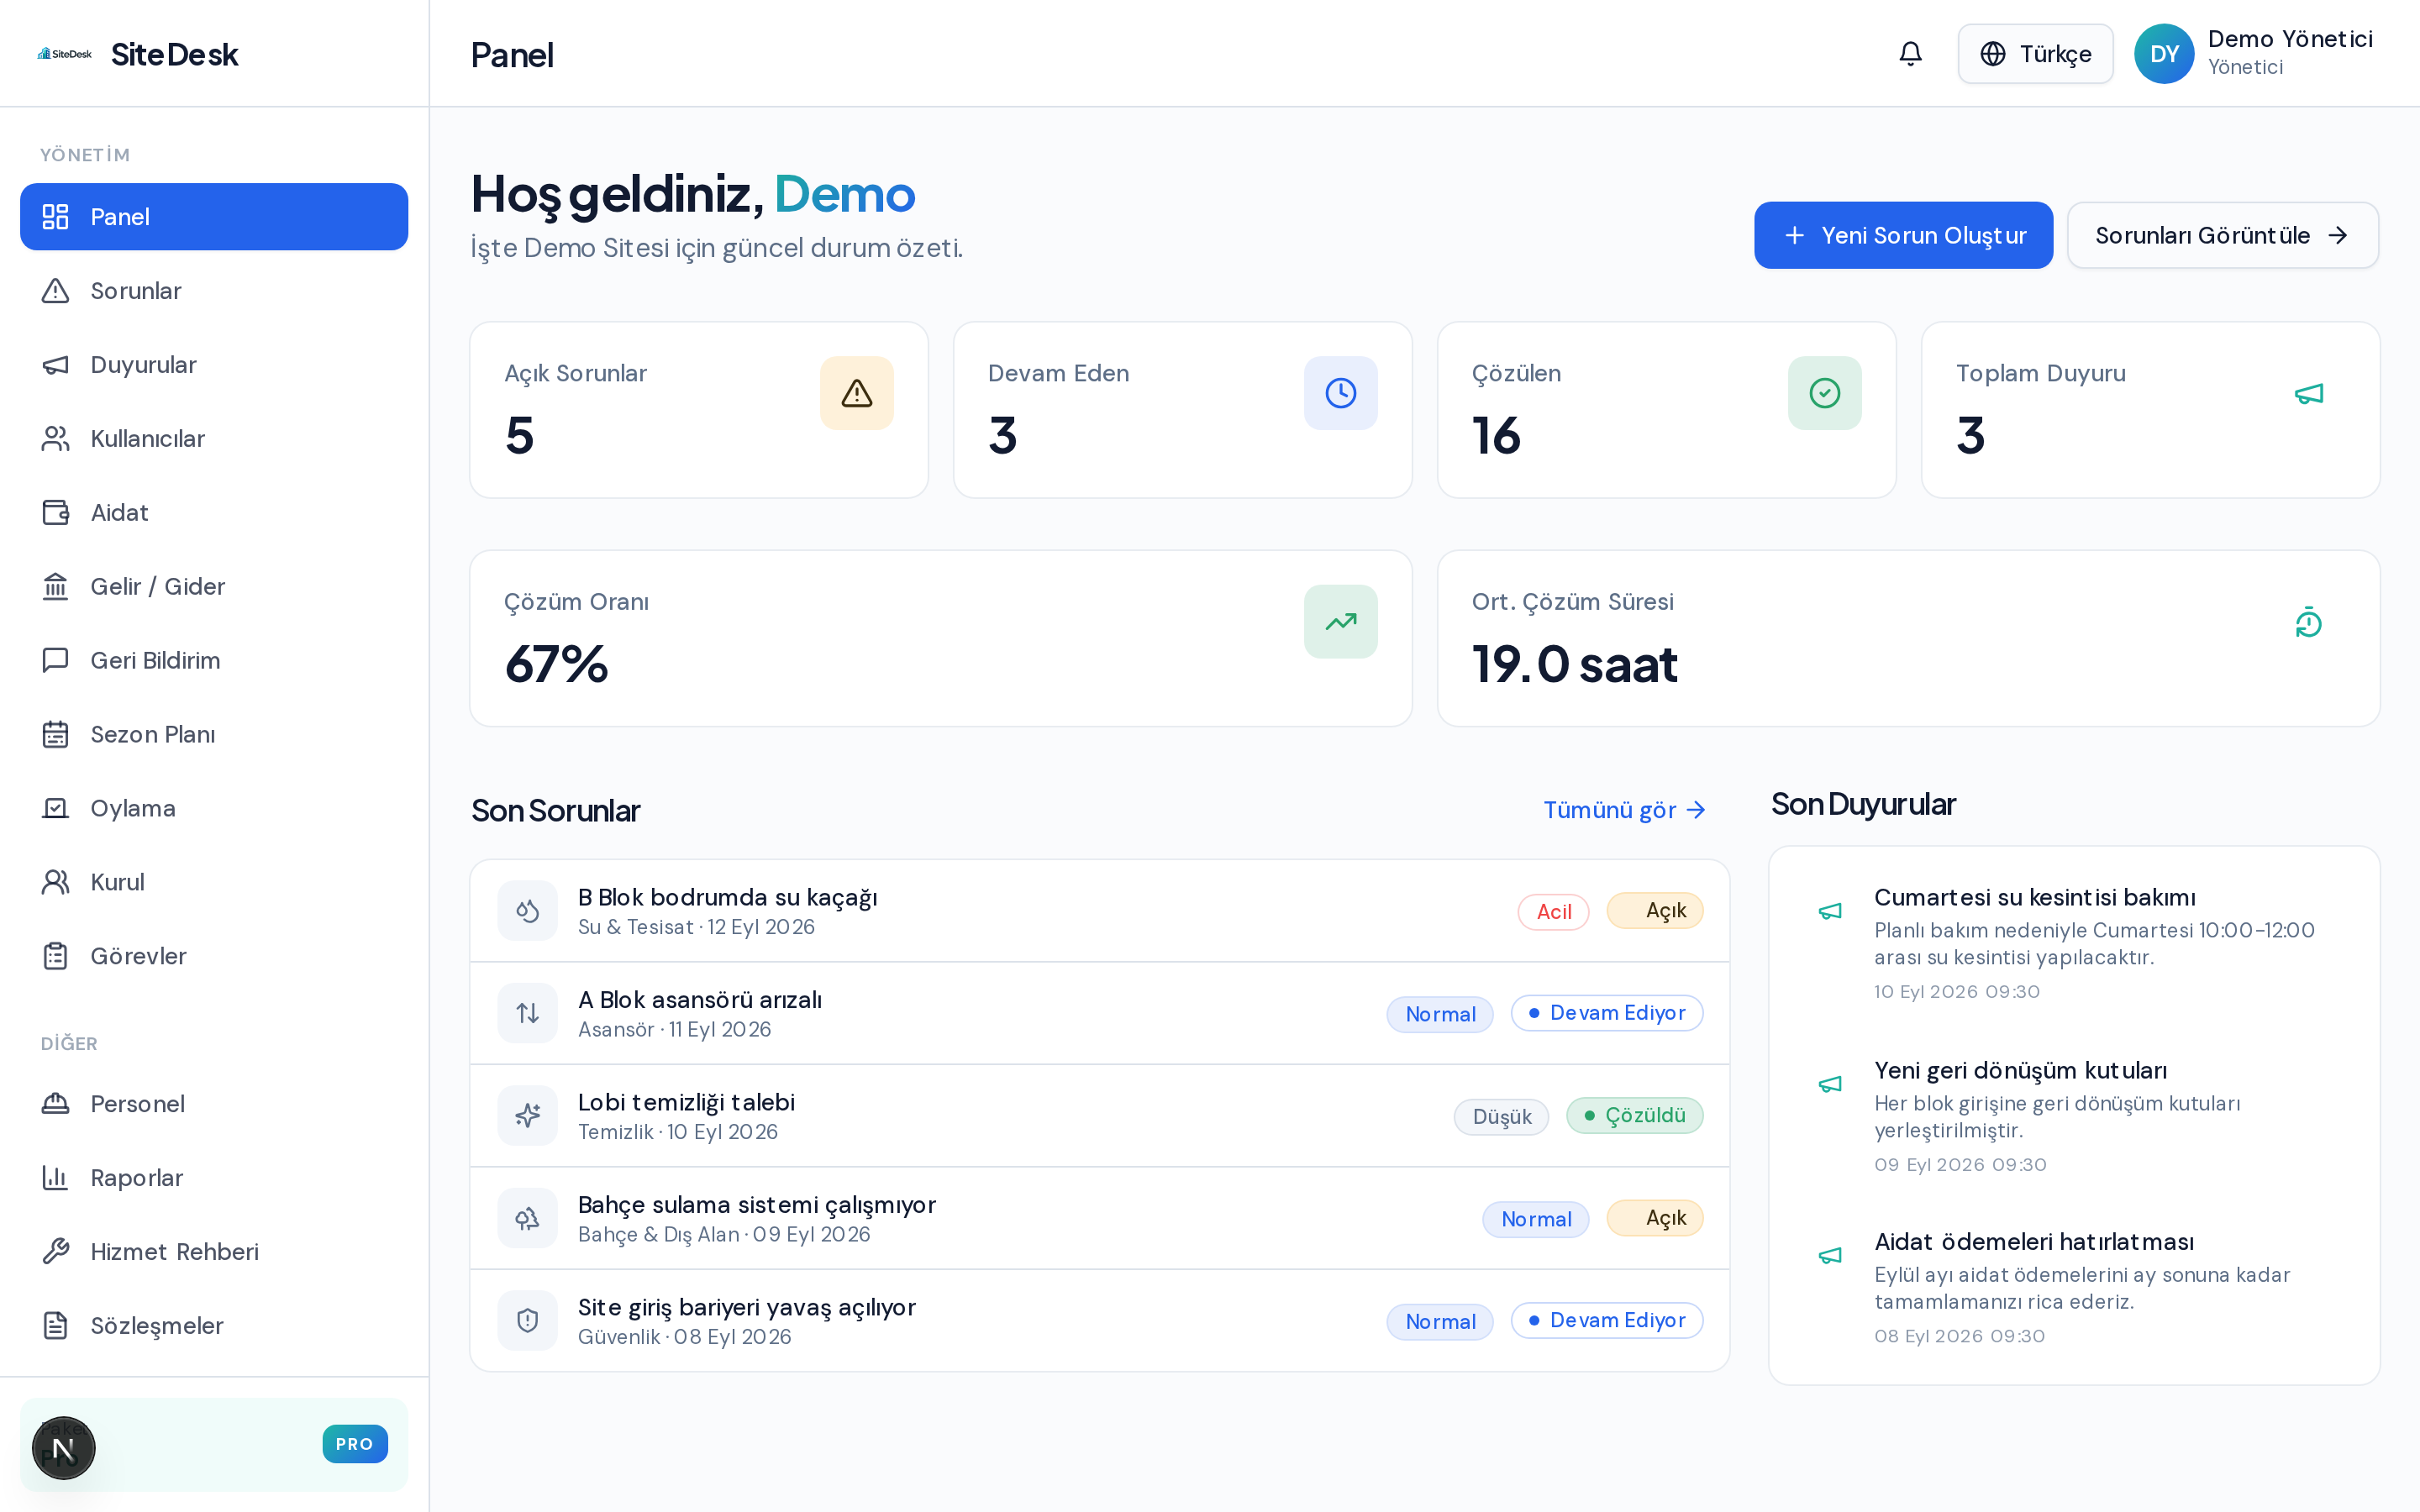The height and width of the screenshot is (1512, 2420).
Task: Open announcement Aidat ödemeleri hatırlatması
Action: pyautogui.click(x=2075, y=1288)
